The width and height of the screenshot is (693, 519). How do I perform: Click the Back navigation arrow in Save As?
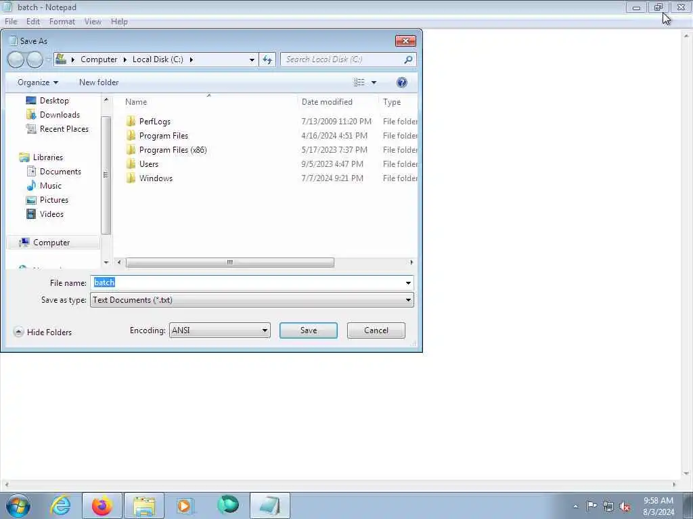[x=16, y=59]
